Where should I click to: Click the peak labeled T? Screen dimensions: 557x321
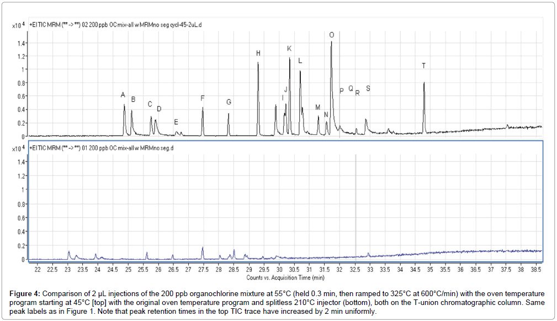click(x=423, y=66)
